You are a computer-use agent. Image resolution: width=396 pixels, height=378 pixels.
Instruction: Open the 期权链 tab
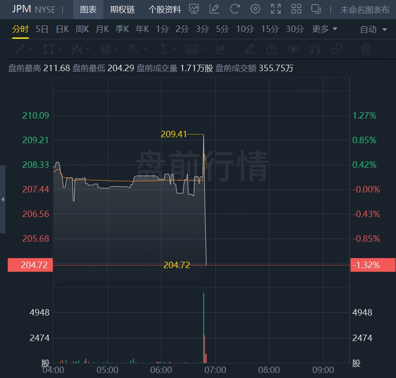click(122, 10)
